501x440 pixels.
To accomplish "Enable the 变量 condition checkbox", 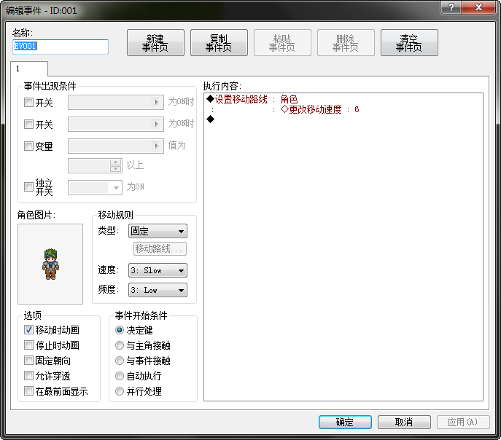I will click(x=28, y=146).
